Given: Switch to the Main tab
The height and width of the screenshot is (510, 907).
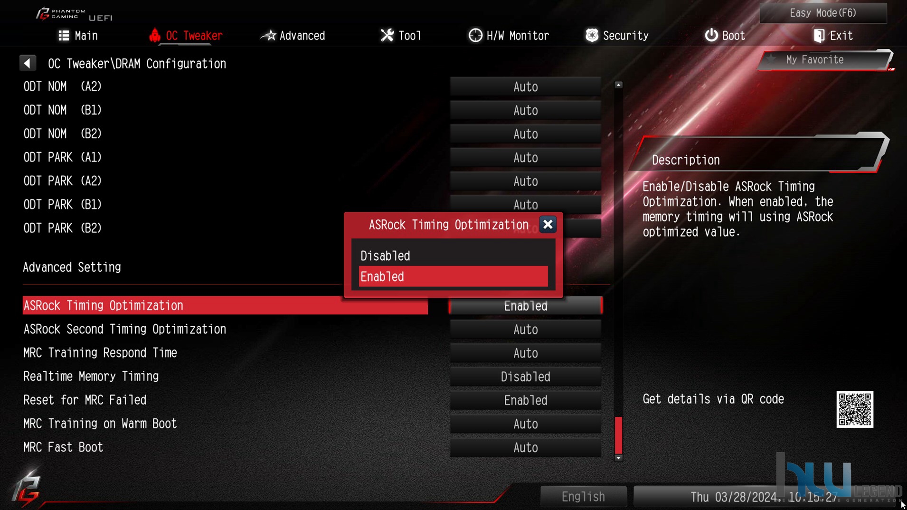Looking at the screenshot, I should click(x=78, y=36).
